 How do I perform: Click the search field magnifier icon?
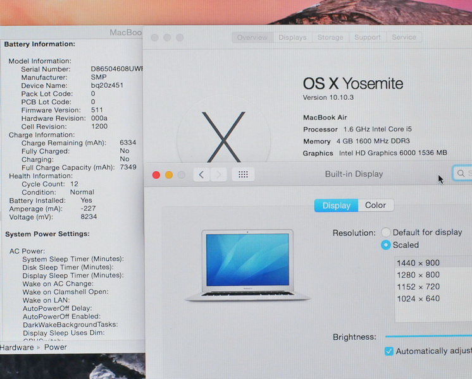[x=461, y=173]
